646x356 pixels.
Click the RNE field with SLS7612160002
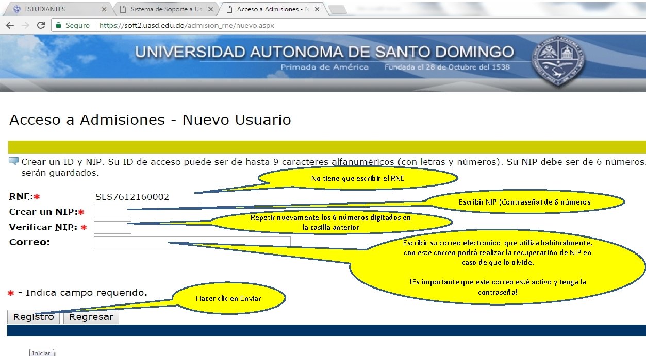[146, 197]
